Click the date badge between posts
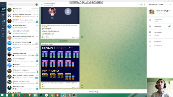The height and width of the screenshot is (97, 173). point(64,41)
